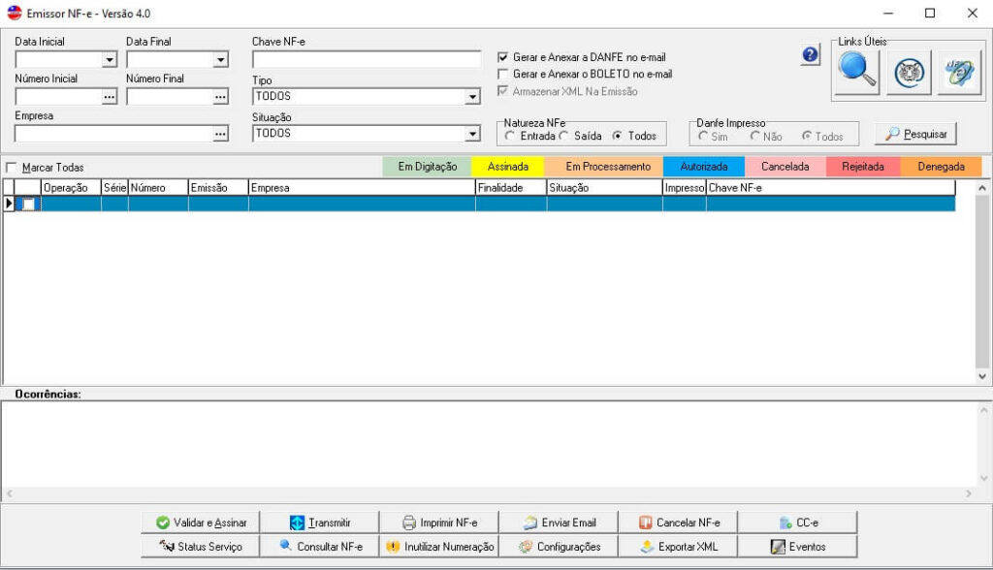993x570 pixels.
Task: Open Configurações settings
Action: tap(559, 547)
